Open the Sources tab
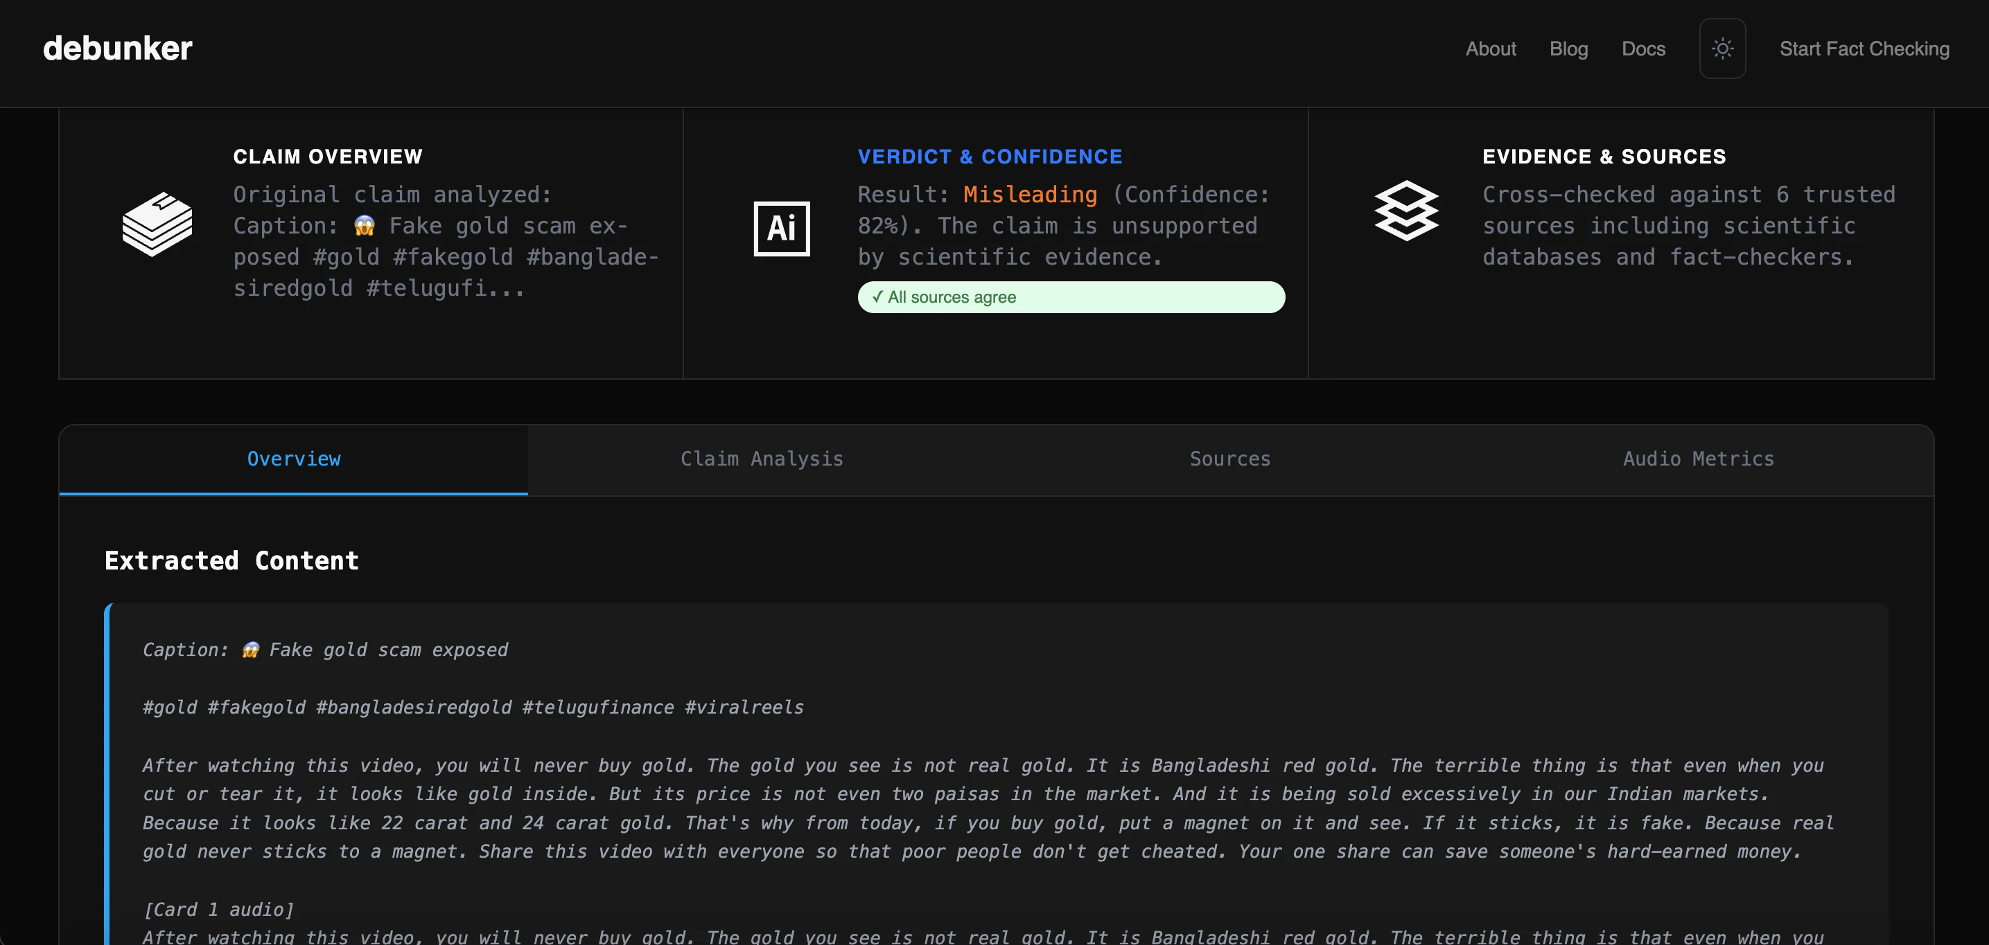This screenshot has width=1989, height=945. [1230, 459]
